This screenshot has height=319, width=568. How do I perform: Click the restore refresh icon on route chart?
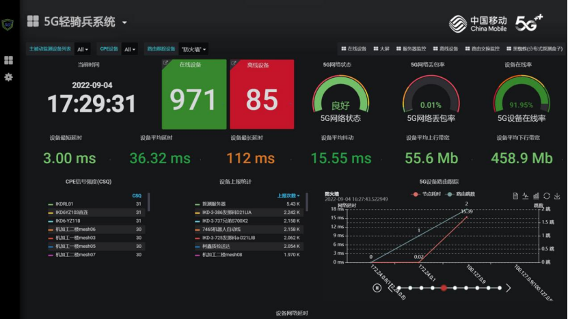(x=547, y=196)
